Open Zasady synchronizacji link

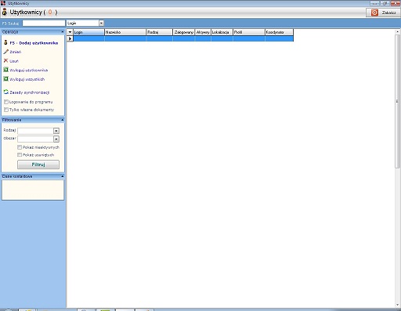pyautogui.click(x=30, y=92)
